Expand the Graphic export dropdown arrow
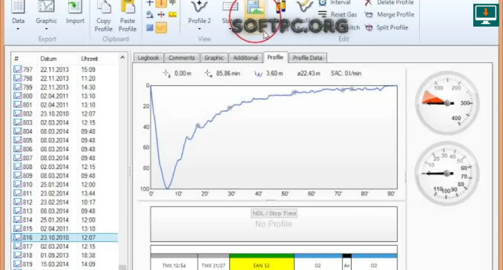Image resolution: width=503 pixels, height=270 pixels. point(46,29)
